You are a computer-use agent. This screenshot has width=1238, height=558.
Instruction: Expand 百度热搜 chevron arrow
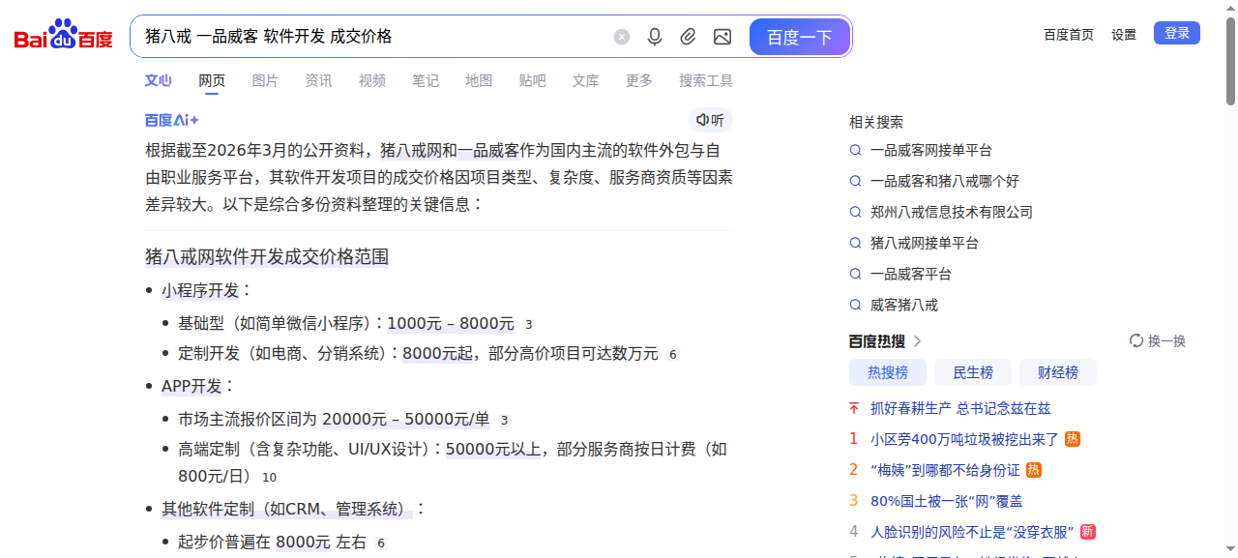tap(918, 341)
